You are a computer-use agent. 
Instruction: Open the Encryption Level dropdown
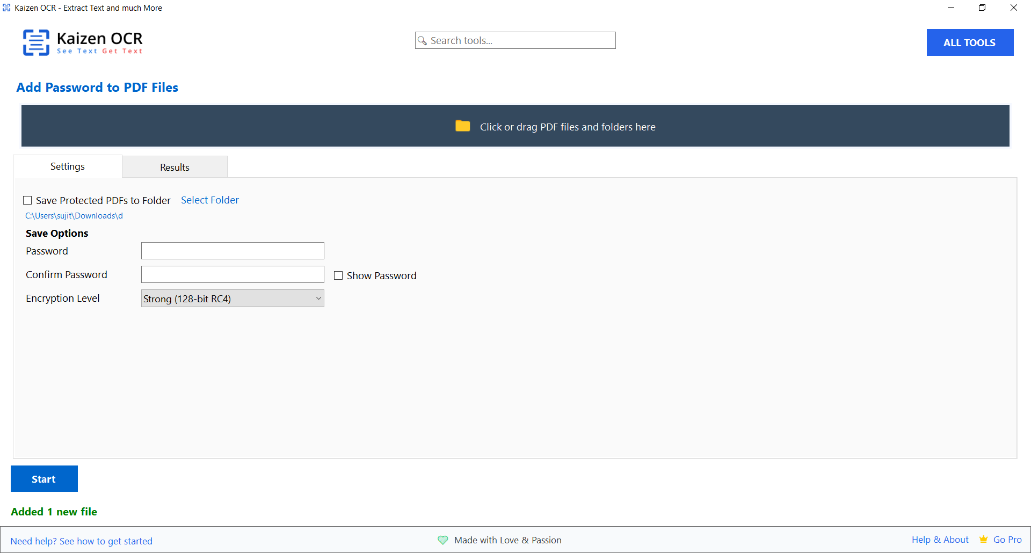tap(233, 299)
